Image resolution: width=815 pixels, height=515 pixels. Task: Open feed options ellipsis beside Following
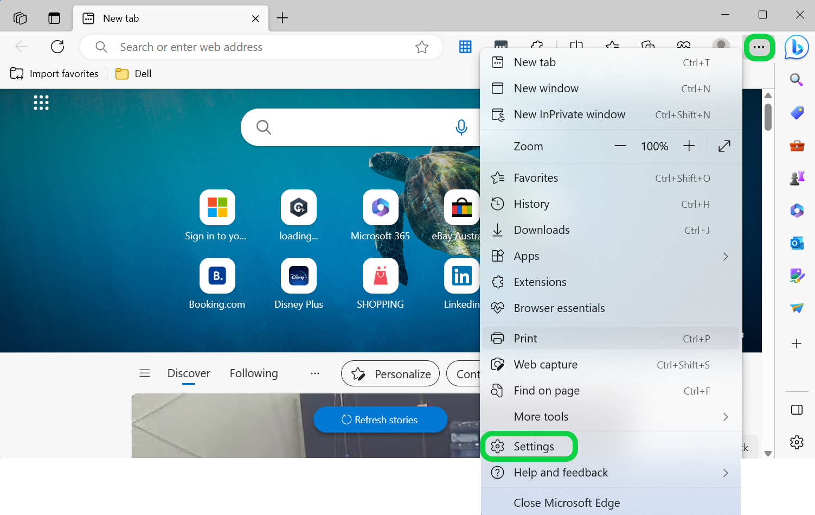[315, 373]
